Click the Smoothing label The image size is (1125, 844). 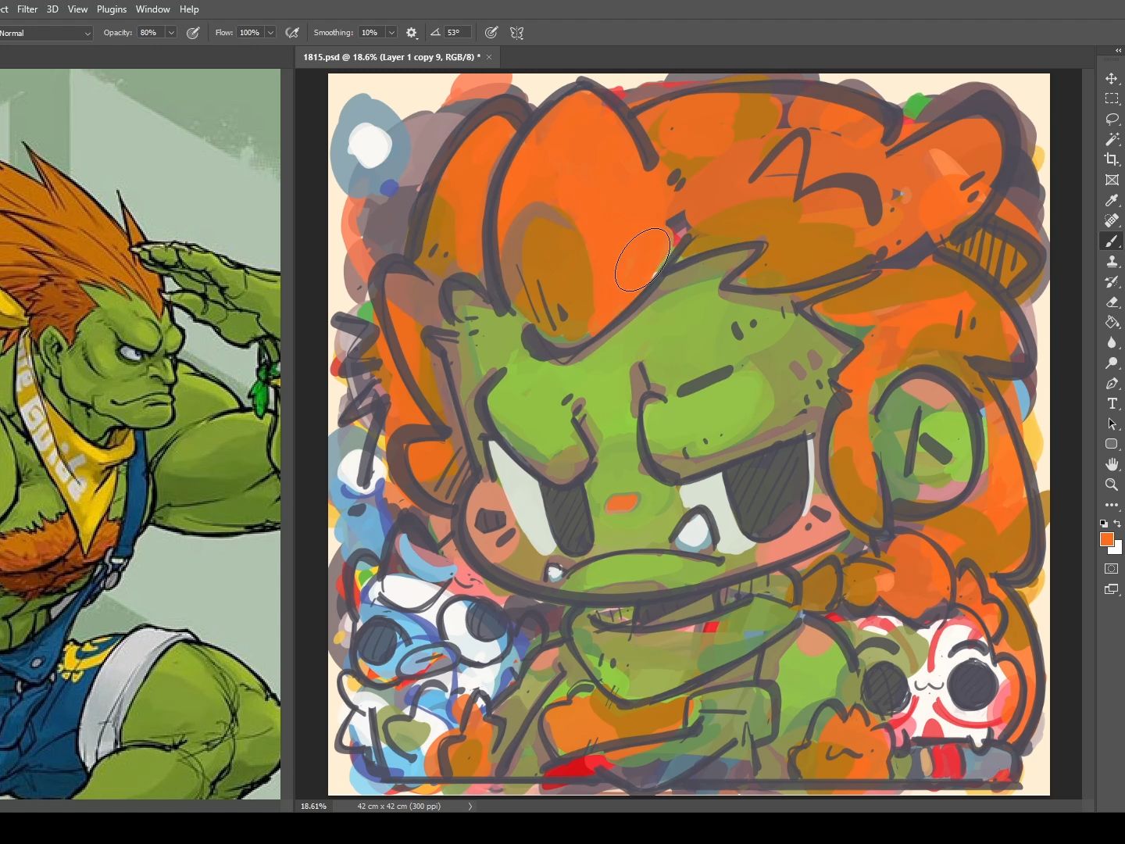click(334, 33)
